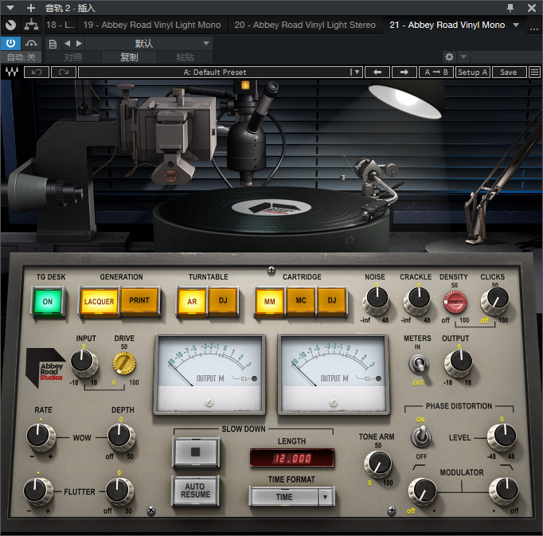Open preset file document icon
The height and width of the screenshot is (536, 543).
[x=53, y=44]
